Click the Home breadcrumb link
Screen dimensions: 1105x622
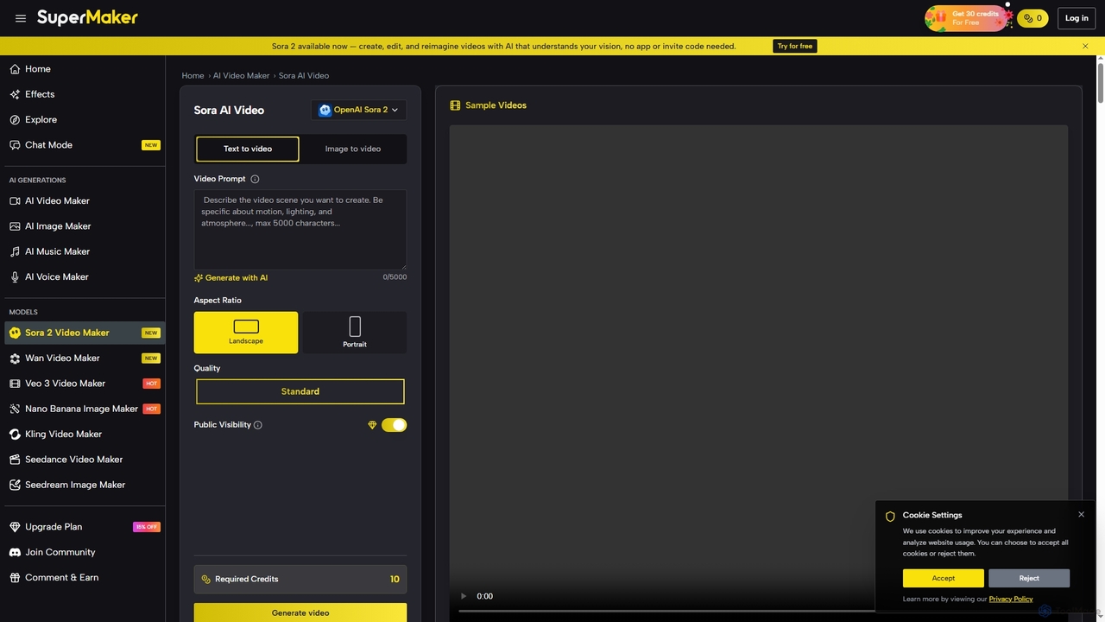pos(193,76)
